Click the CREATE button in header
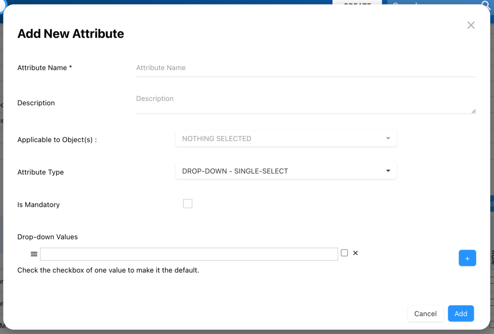Screen dimensions: 494x334 [x=357, y=3]
